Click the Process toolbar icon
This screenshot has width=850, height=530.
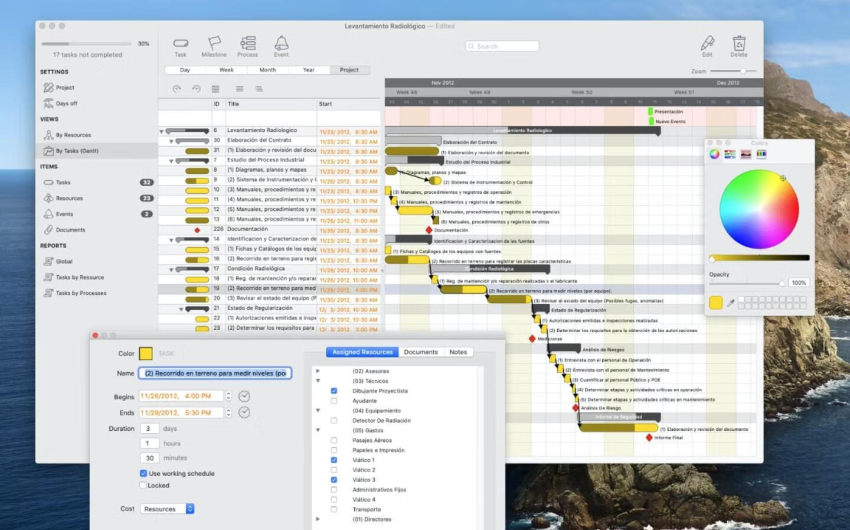[247, 44]
